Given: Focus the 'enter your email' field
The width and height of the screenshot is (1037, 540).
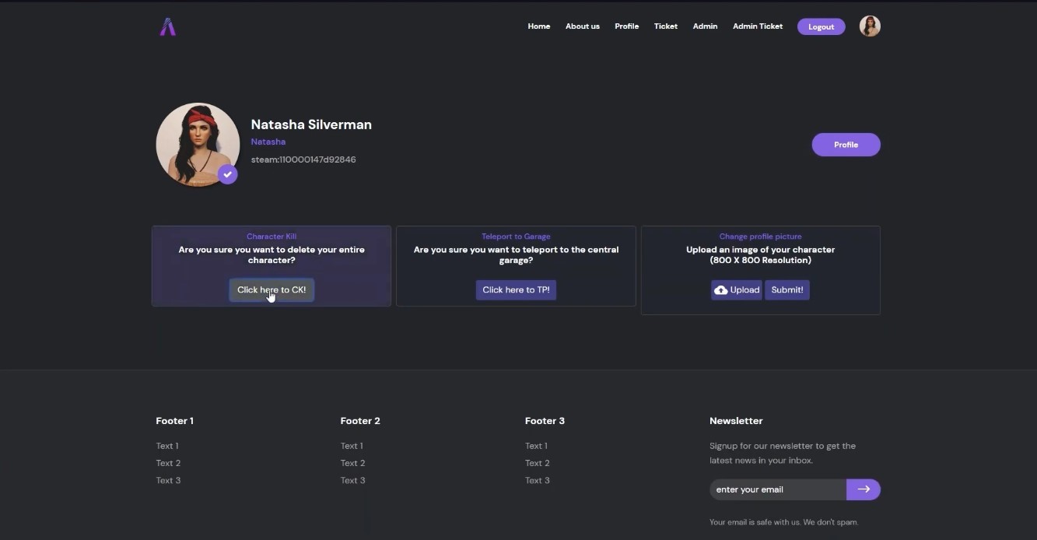Looking at the screenshot, I should click(778, 489).
